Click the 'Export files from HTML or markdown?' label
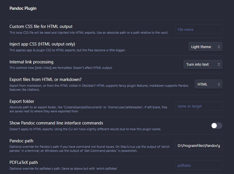 click(x=45, y=80)
